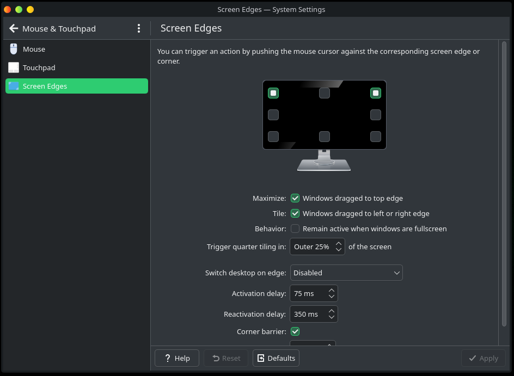This screenshot has height=376, width=514.
Task: Click the Activation delay 75 ms field
Action: 308,293
